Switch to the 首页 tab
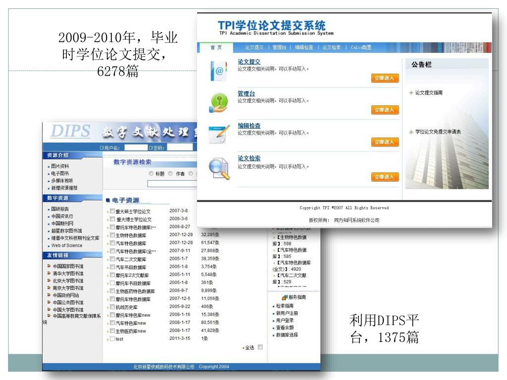Image resolution: width=507 pixels, height=380 pixels. (216, 47)
